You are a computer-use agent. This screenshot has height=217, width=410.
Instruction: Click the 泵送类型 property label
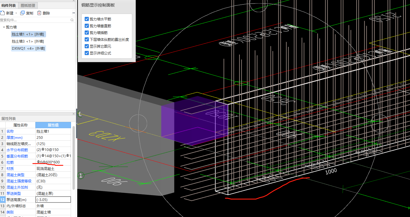click(x=14, y=194)
